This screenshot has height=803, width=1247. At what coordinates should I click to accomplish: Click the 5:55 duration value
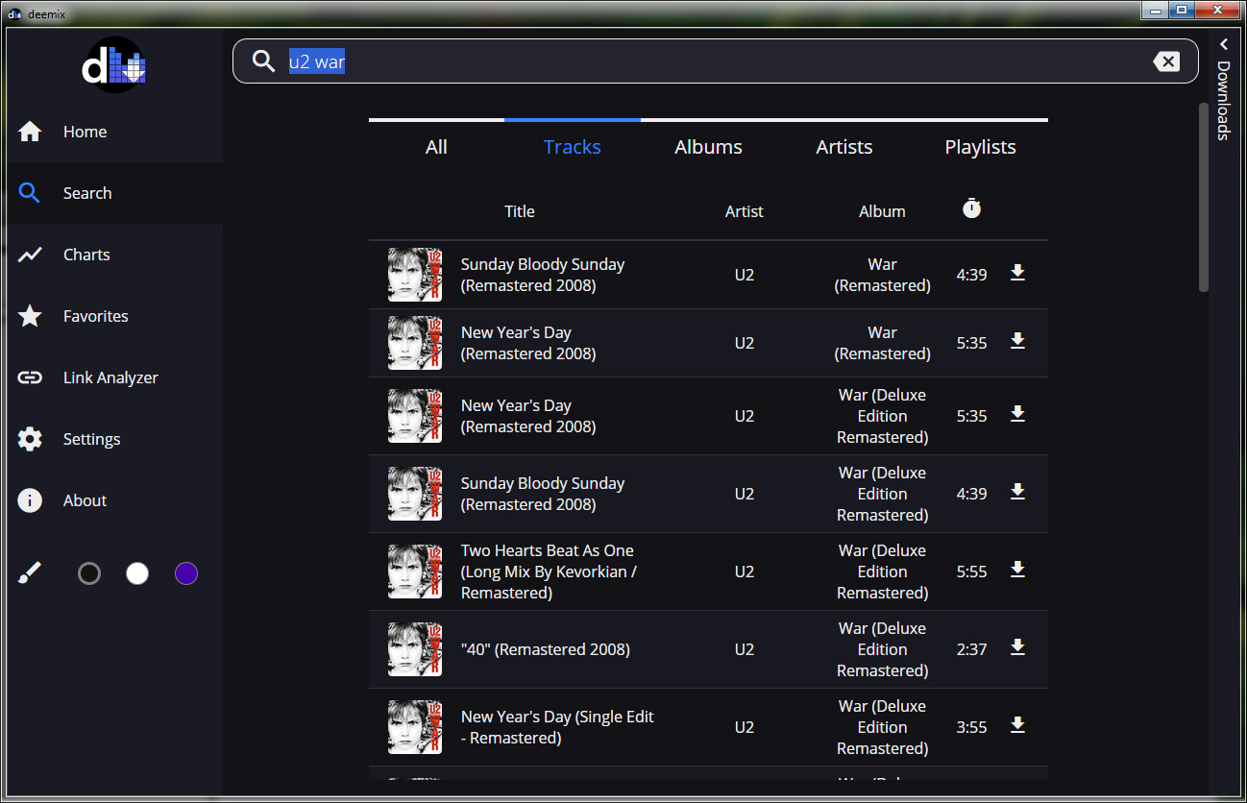(x=972, y=572)
